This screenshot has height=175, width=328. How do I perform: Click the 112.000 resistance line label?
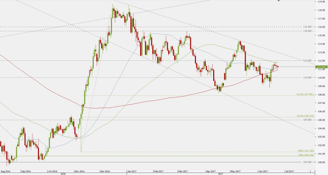(307, 60)
